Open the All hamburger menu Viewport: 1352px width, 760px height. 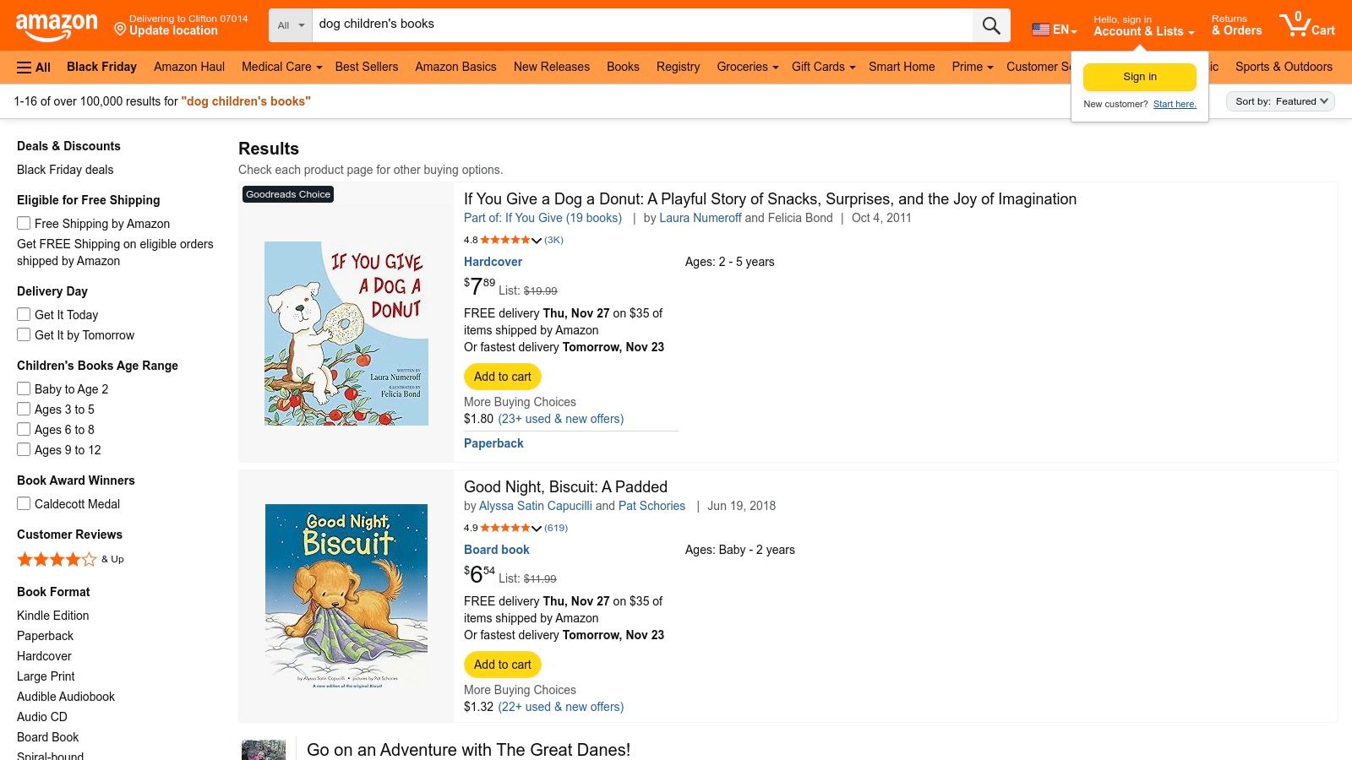coord(34,68)
